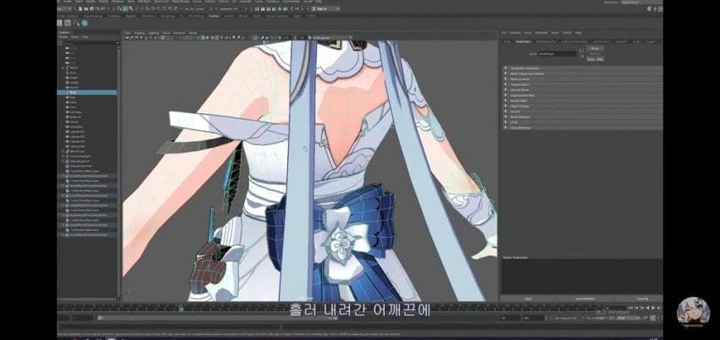Switch to the BodyShape tab
Screen dimensions: 720x340
(x=523, y=41)
